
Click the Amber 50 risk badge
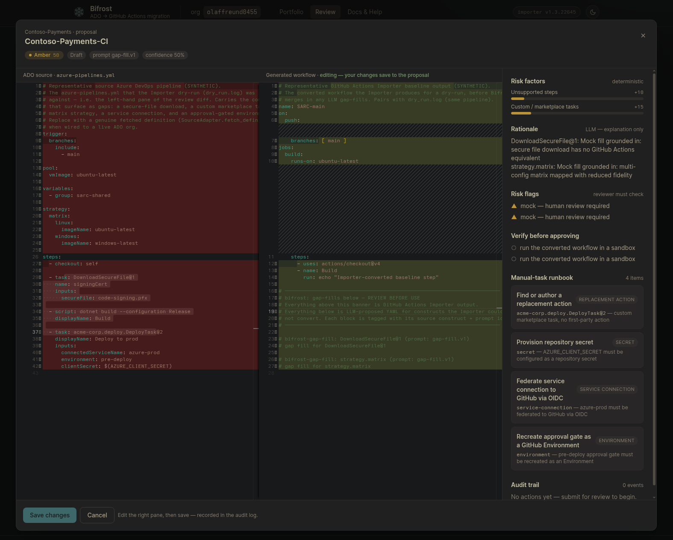coord(44,55)
